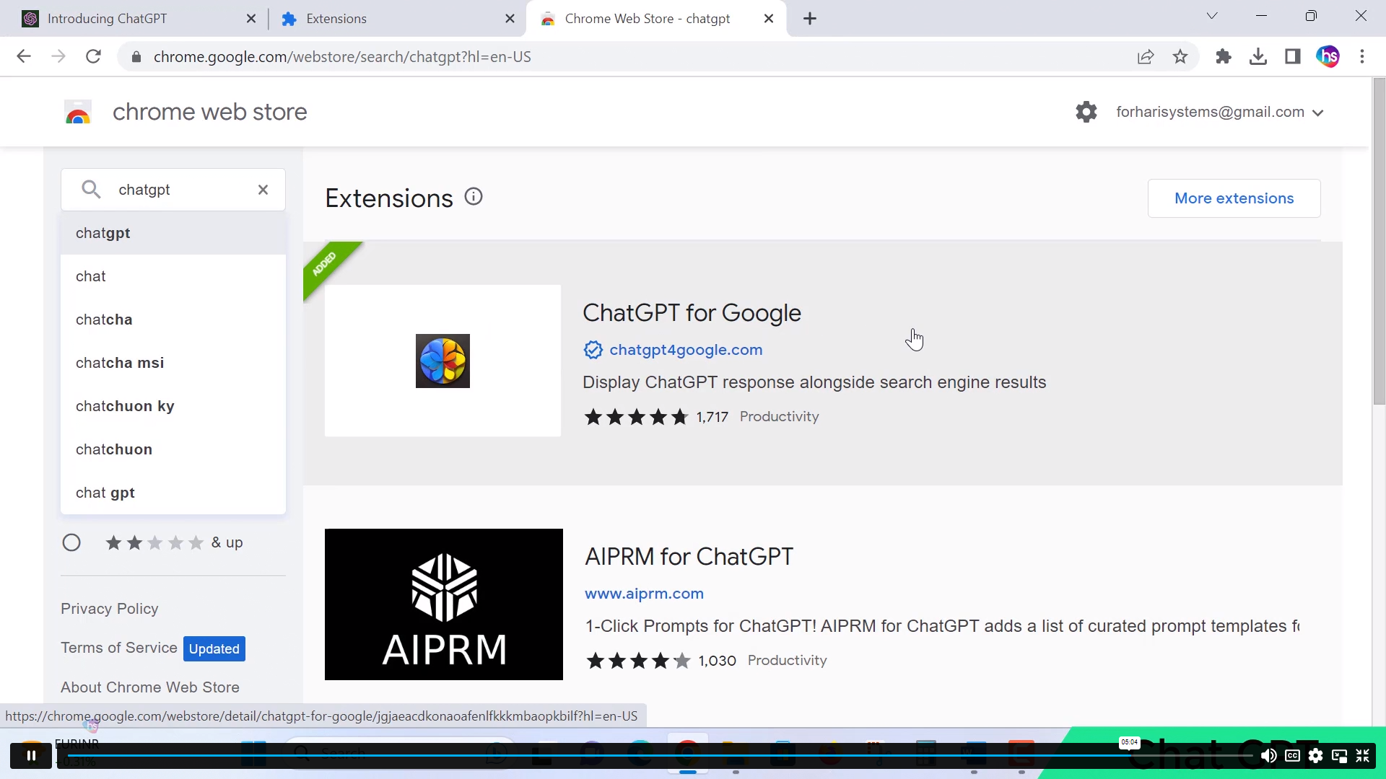Reload the current page
The width and height of the screenshot is (1386, 779).
(x=93, y=56)
